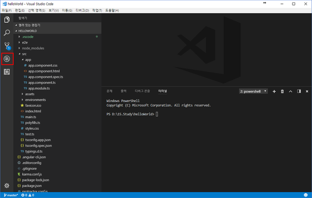Open errors and warnings count in status bar

coord(28,195)
